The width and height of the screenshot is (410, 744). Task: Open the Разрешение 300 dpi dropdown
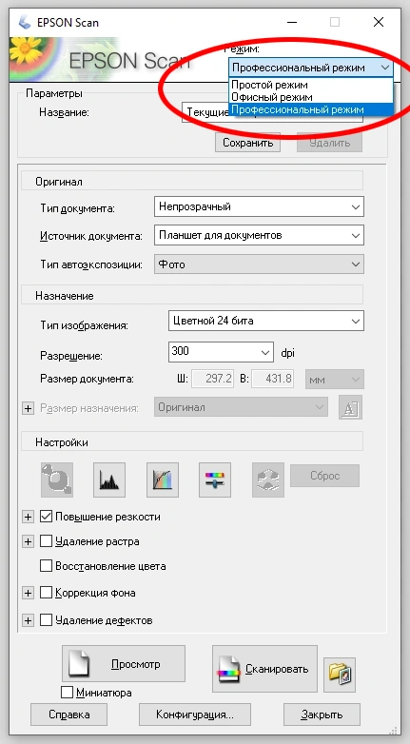pyautogui.click(x=221, y=352)
